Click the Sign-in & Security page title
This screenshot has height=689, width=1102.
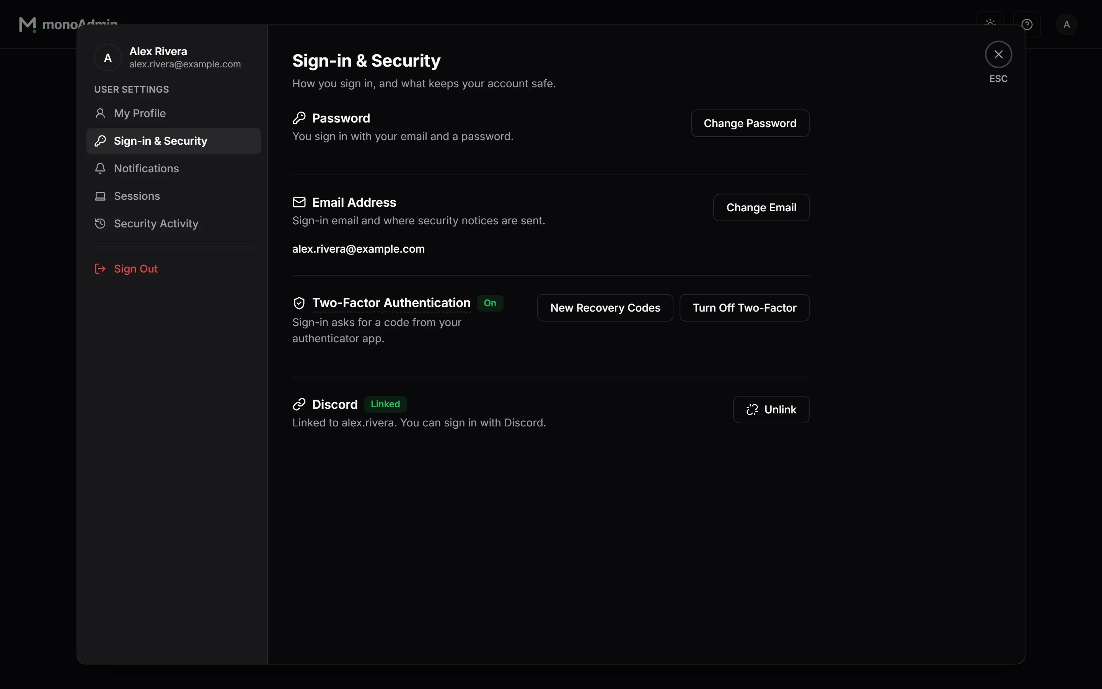366,60
